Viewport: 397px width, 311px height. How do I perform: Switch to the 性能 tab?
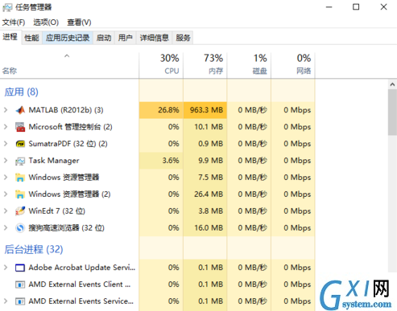pyautogui.click(x=31, y=38)
